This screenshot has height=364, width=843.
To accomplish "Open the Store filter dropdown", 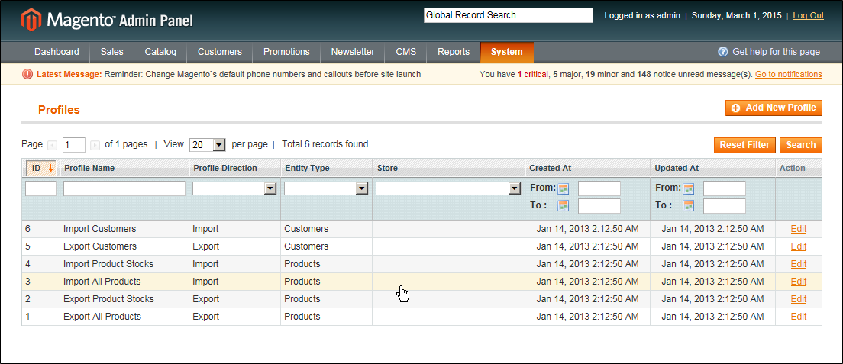I will [x=448, y=188].
